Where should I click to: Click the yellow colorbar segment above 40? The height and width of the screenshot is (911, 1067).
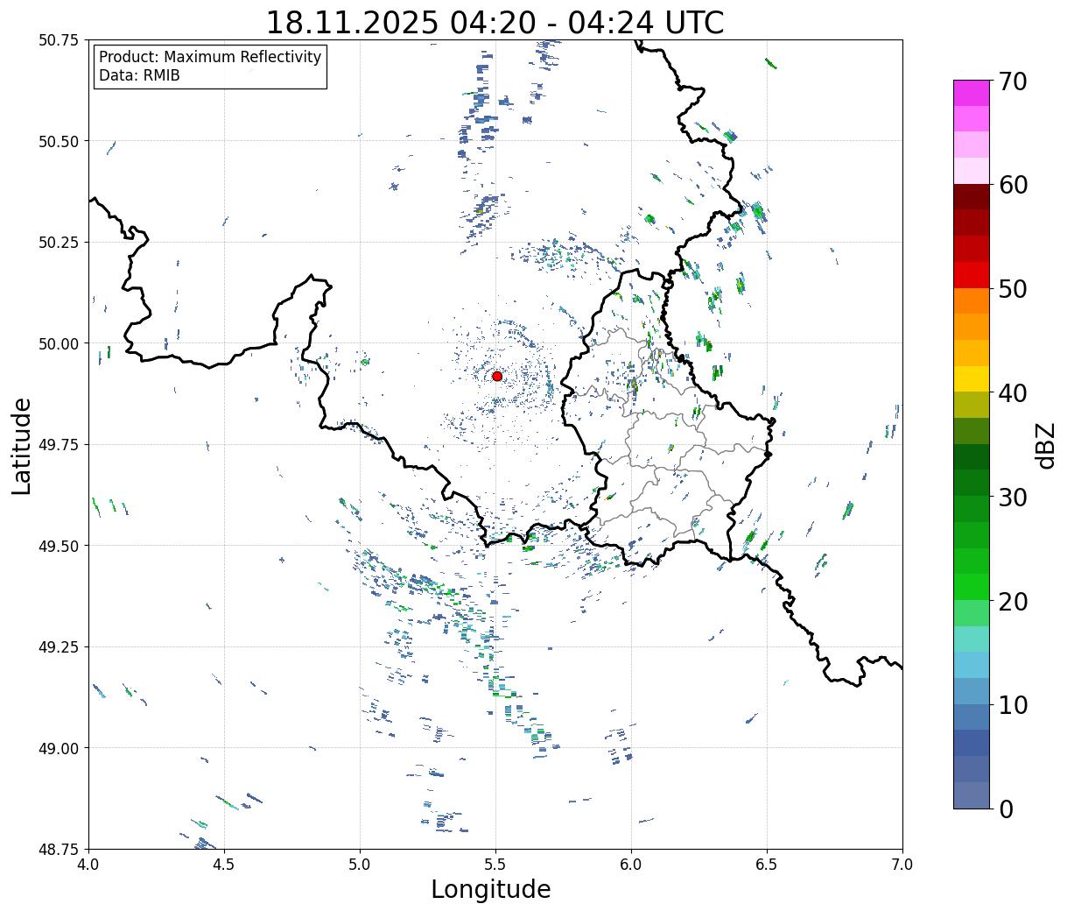(972, 378)
